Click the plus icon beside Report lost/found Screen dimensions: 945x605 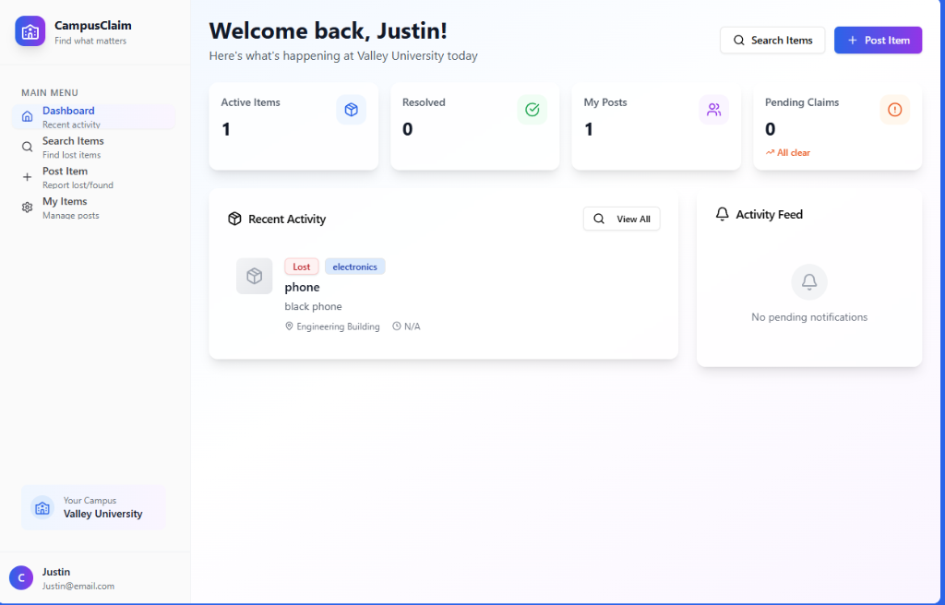(x=27, y=177)
